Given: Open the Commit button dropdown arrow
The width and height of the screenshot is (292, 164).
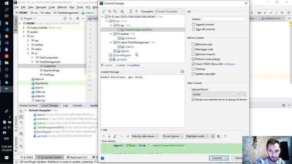Looking at the screenshot, I should [x=226, y=158].
